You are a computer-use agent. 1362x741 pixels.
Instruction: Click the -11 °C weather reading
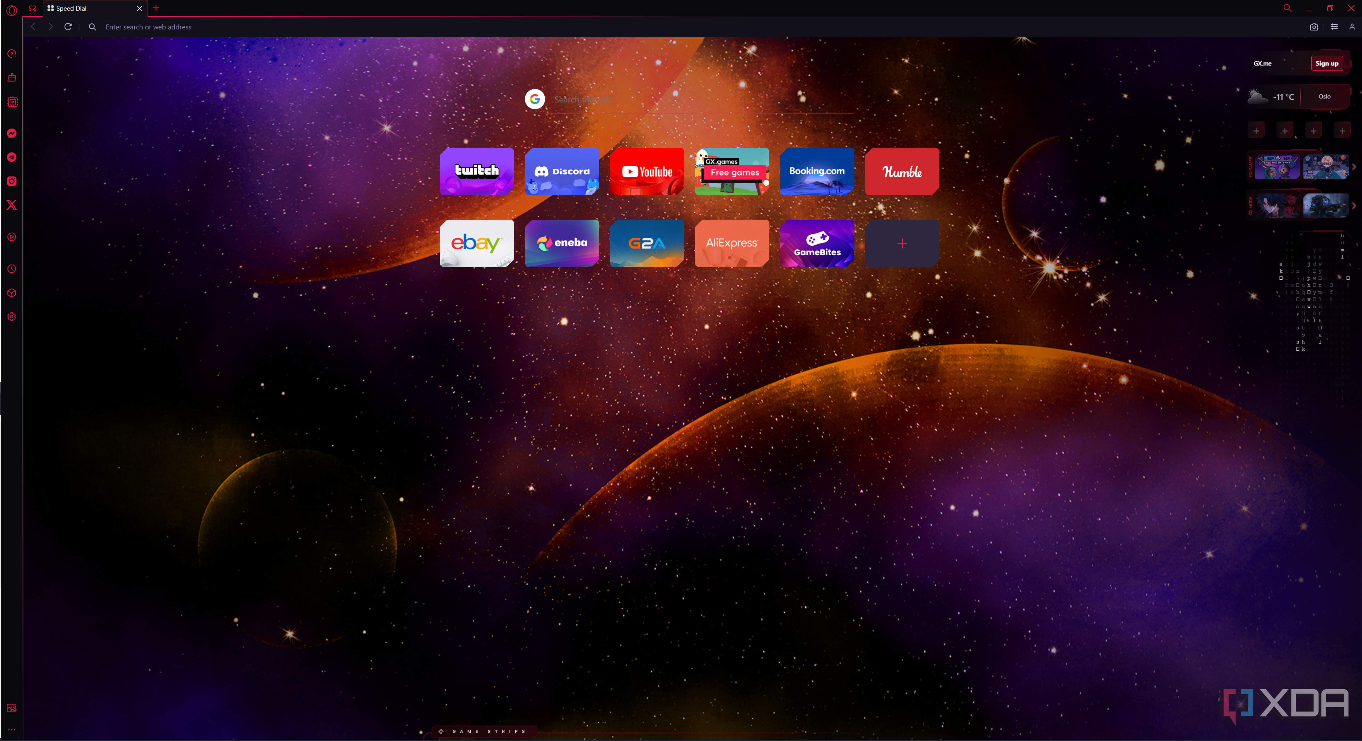tap(1284, 97)
